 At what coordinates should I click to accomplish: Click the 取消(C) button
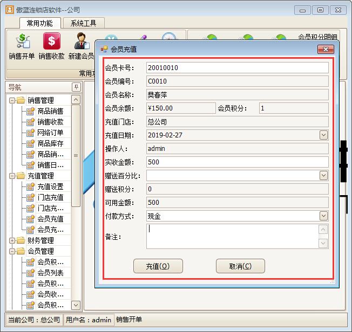[x=240, y=266]
